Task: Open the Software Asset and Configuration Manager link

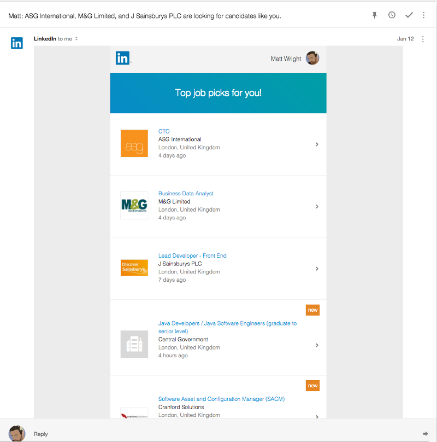Action: (x=222, y=399)
